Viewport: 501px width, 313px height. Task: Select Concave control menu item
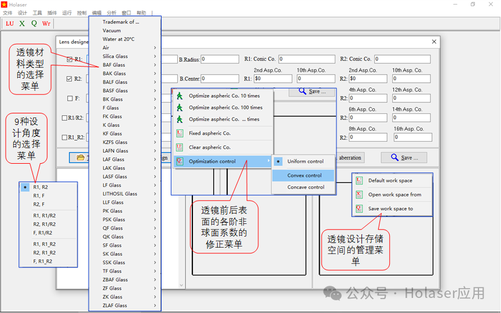pyautogui.click(x=303, y=187)
